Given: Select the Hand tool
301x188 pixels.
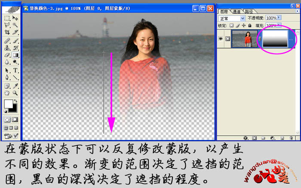Looking at the screenshot, I should pyautogui.click(x=7, y=93).
